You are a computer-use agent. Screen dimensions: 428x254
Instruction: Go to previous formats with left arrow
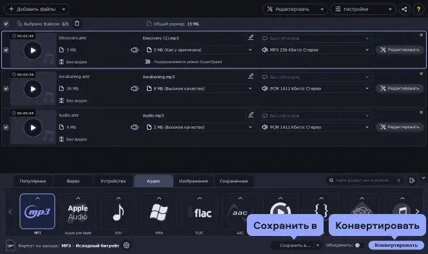click(x=10, y=211)
